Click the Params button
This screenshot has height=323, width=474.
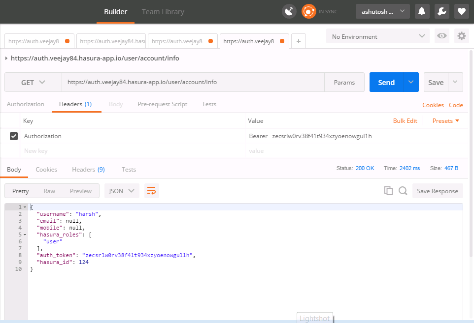344,82
